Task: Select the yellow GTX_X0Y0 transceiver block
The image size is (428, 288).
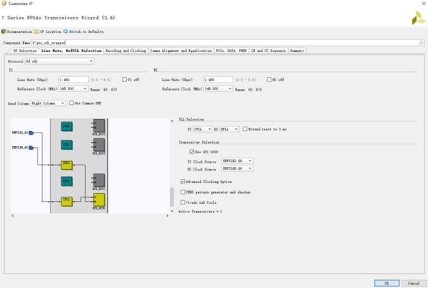Action: click(99, 200)
